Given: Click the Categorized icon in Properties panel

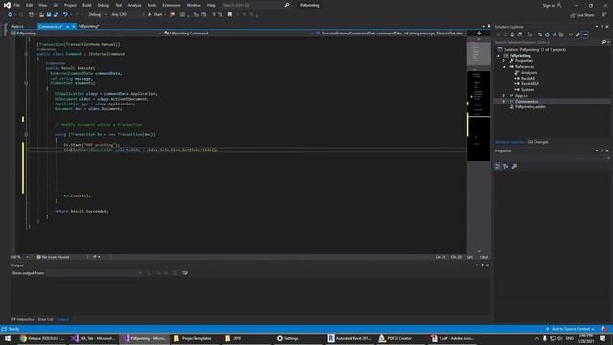Looking at the screenshot, I should pyautogui.click(x=498, y=166).
